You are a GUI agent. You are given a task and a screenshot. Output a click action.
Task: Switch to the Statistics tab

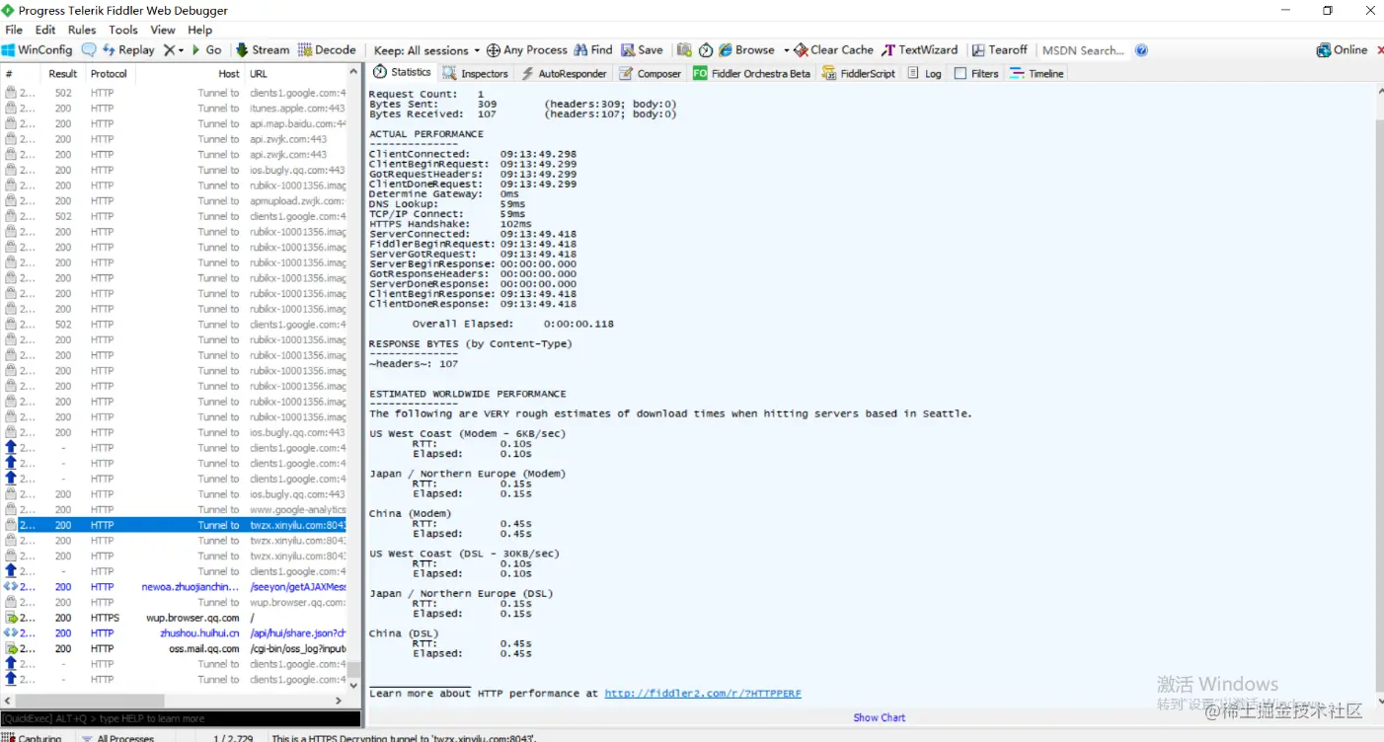[402, 73]
